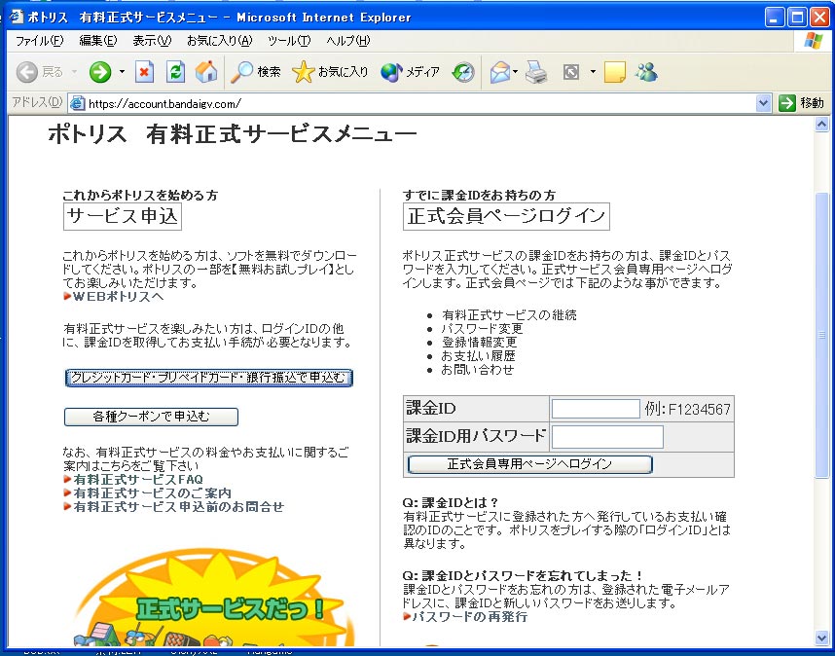This screenshot has width=835, height=656.
Task: Open the Media (メディア) globe button
Action: [x=410, y=72]
